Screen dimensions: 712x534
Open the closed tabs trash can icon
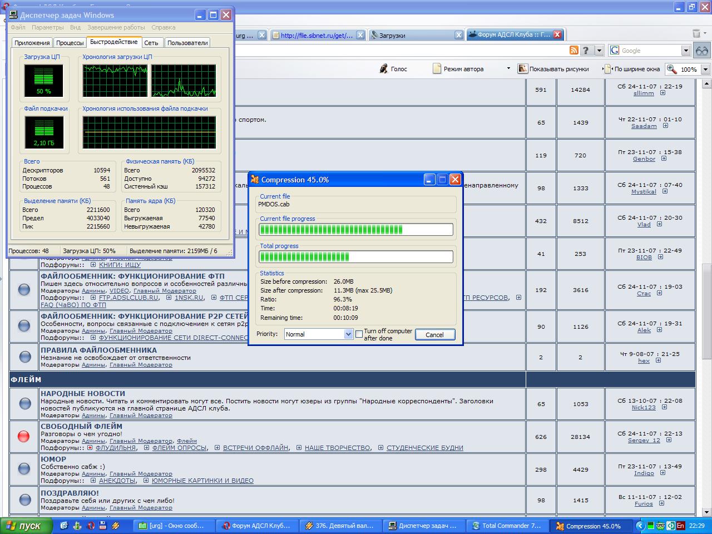(x=696, y=34)
